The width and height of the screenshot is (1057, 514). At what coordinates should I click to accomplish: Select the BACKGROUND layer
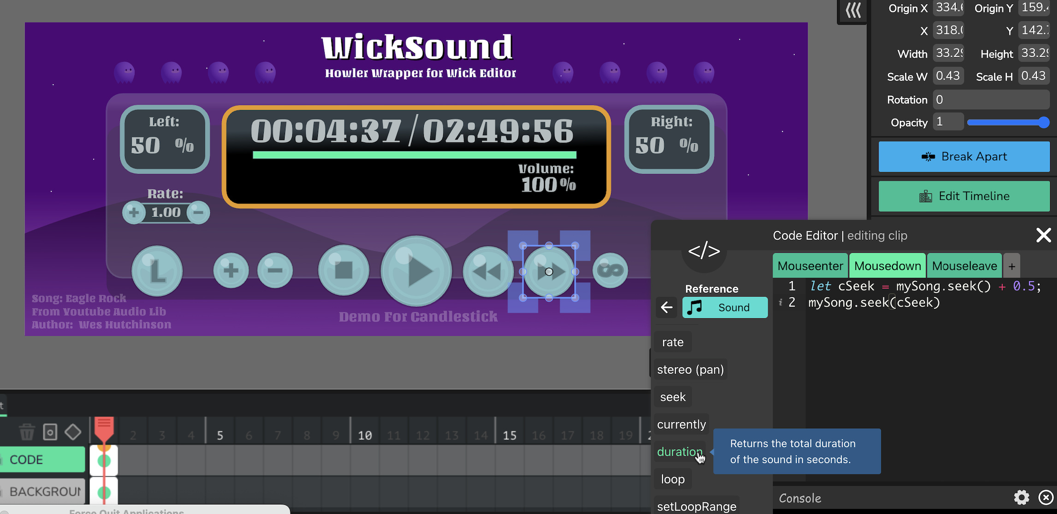tap(42, 491)
